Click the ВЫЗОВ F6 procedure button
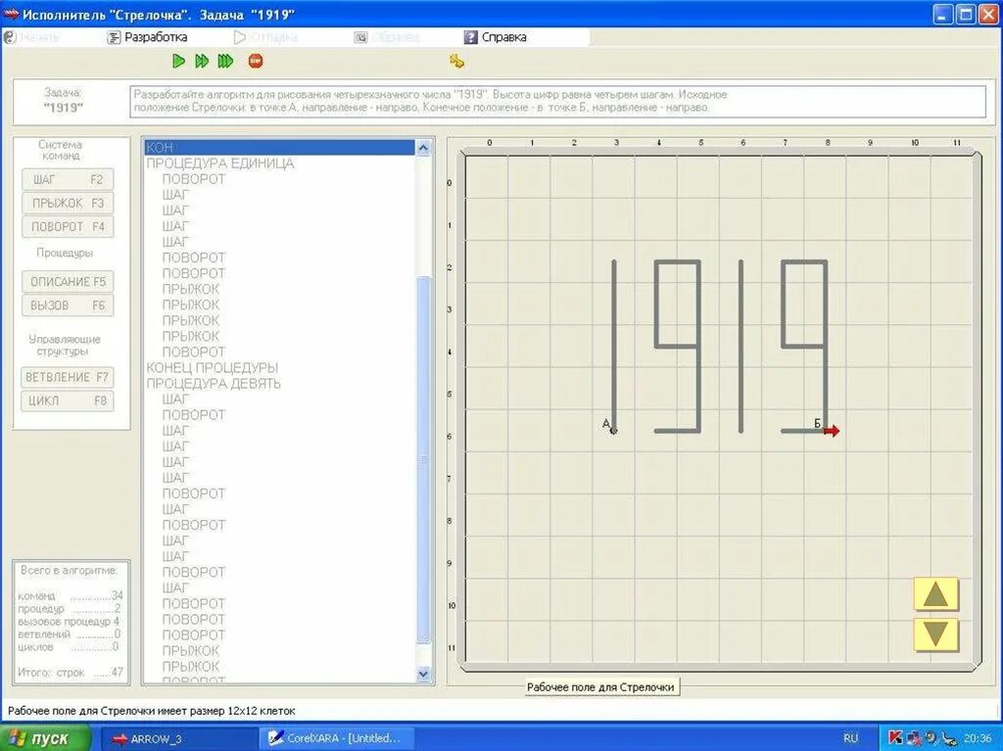Image resolution: width=1003 pixels, height=751 pixels. (68, 305)
